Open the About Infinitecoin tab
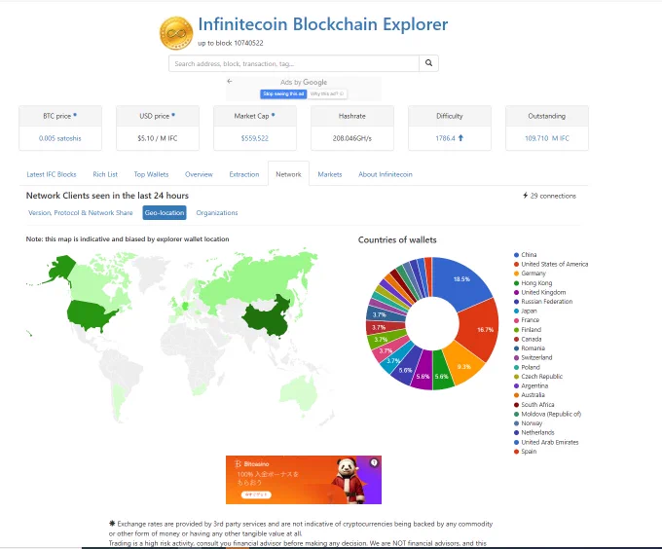Image resolution: width=662 pixels, height=549 pixels. [386, 174]
